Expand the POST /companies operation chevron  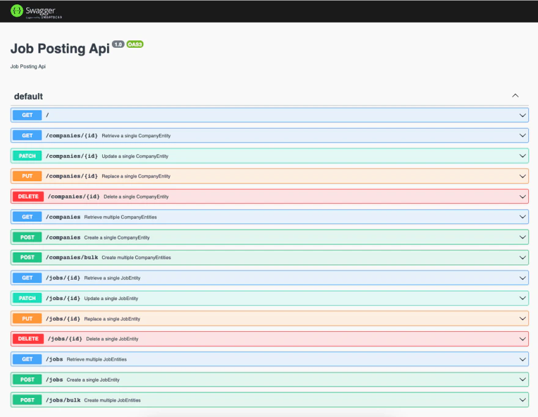point(522,237)
